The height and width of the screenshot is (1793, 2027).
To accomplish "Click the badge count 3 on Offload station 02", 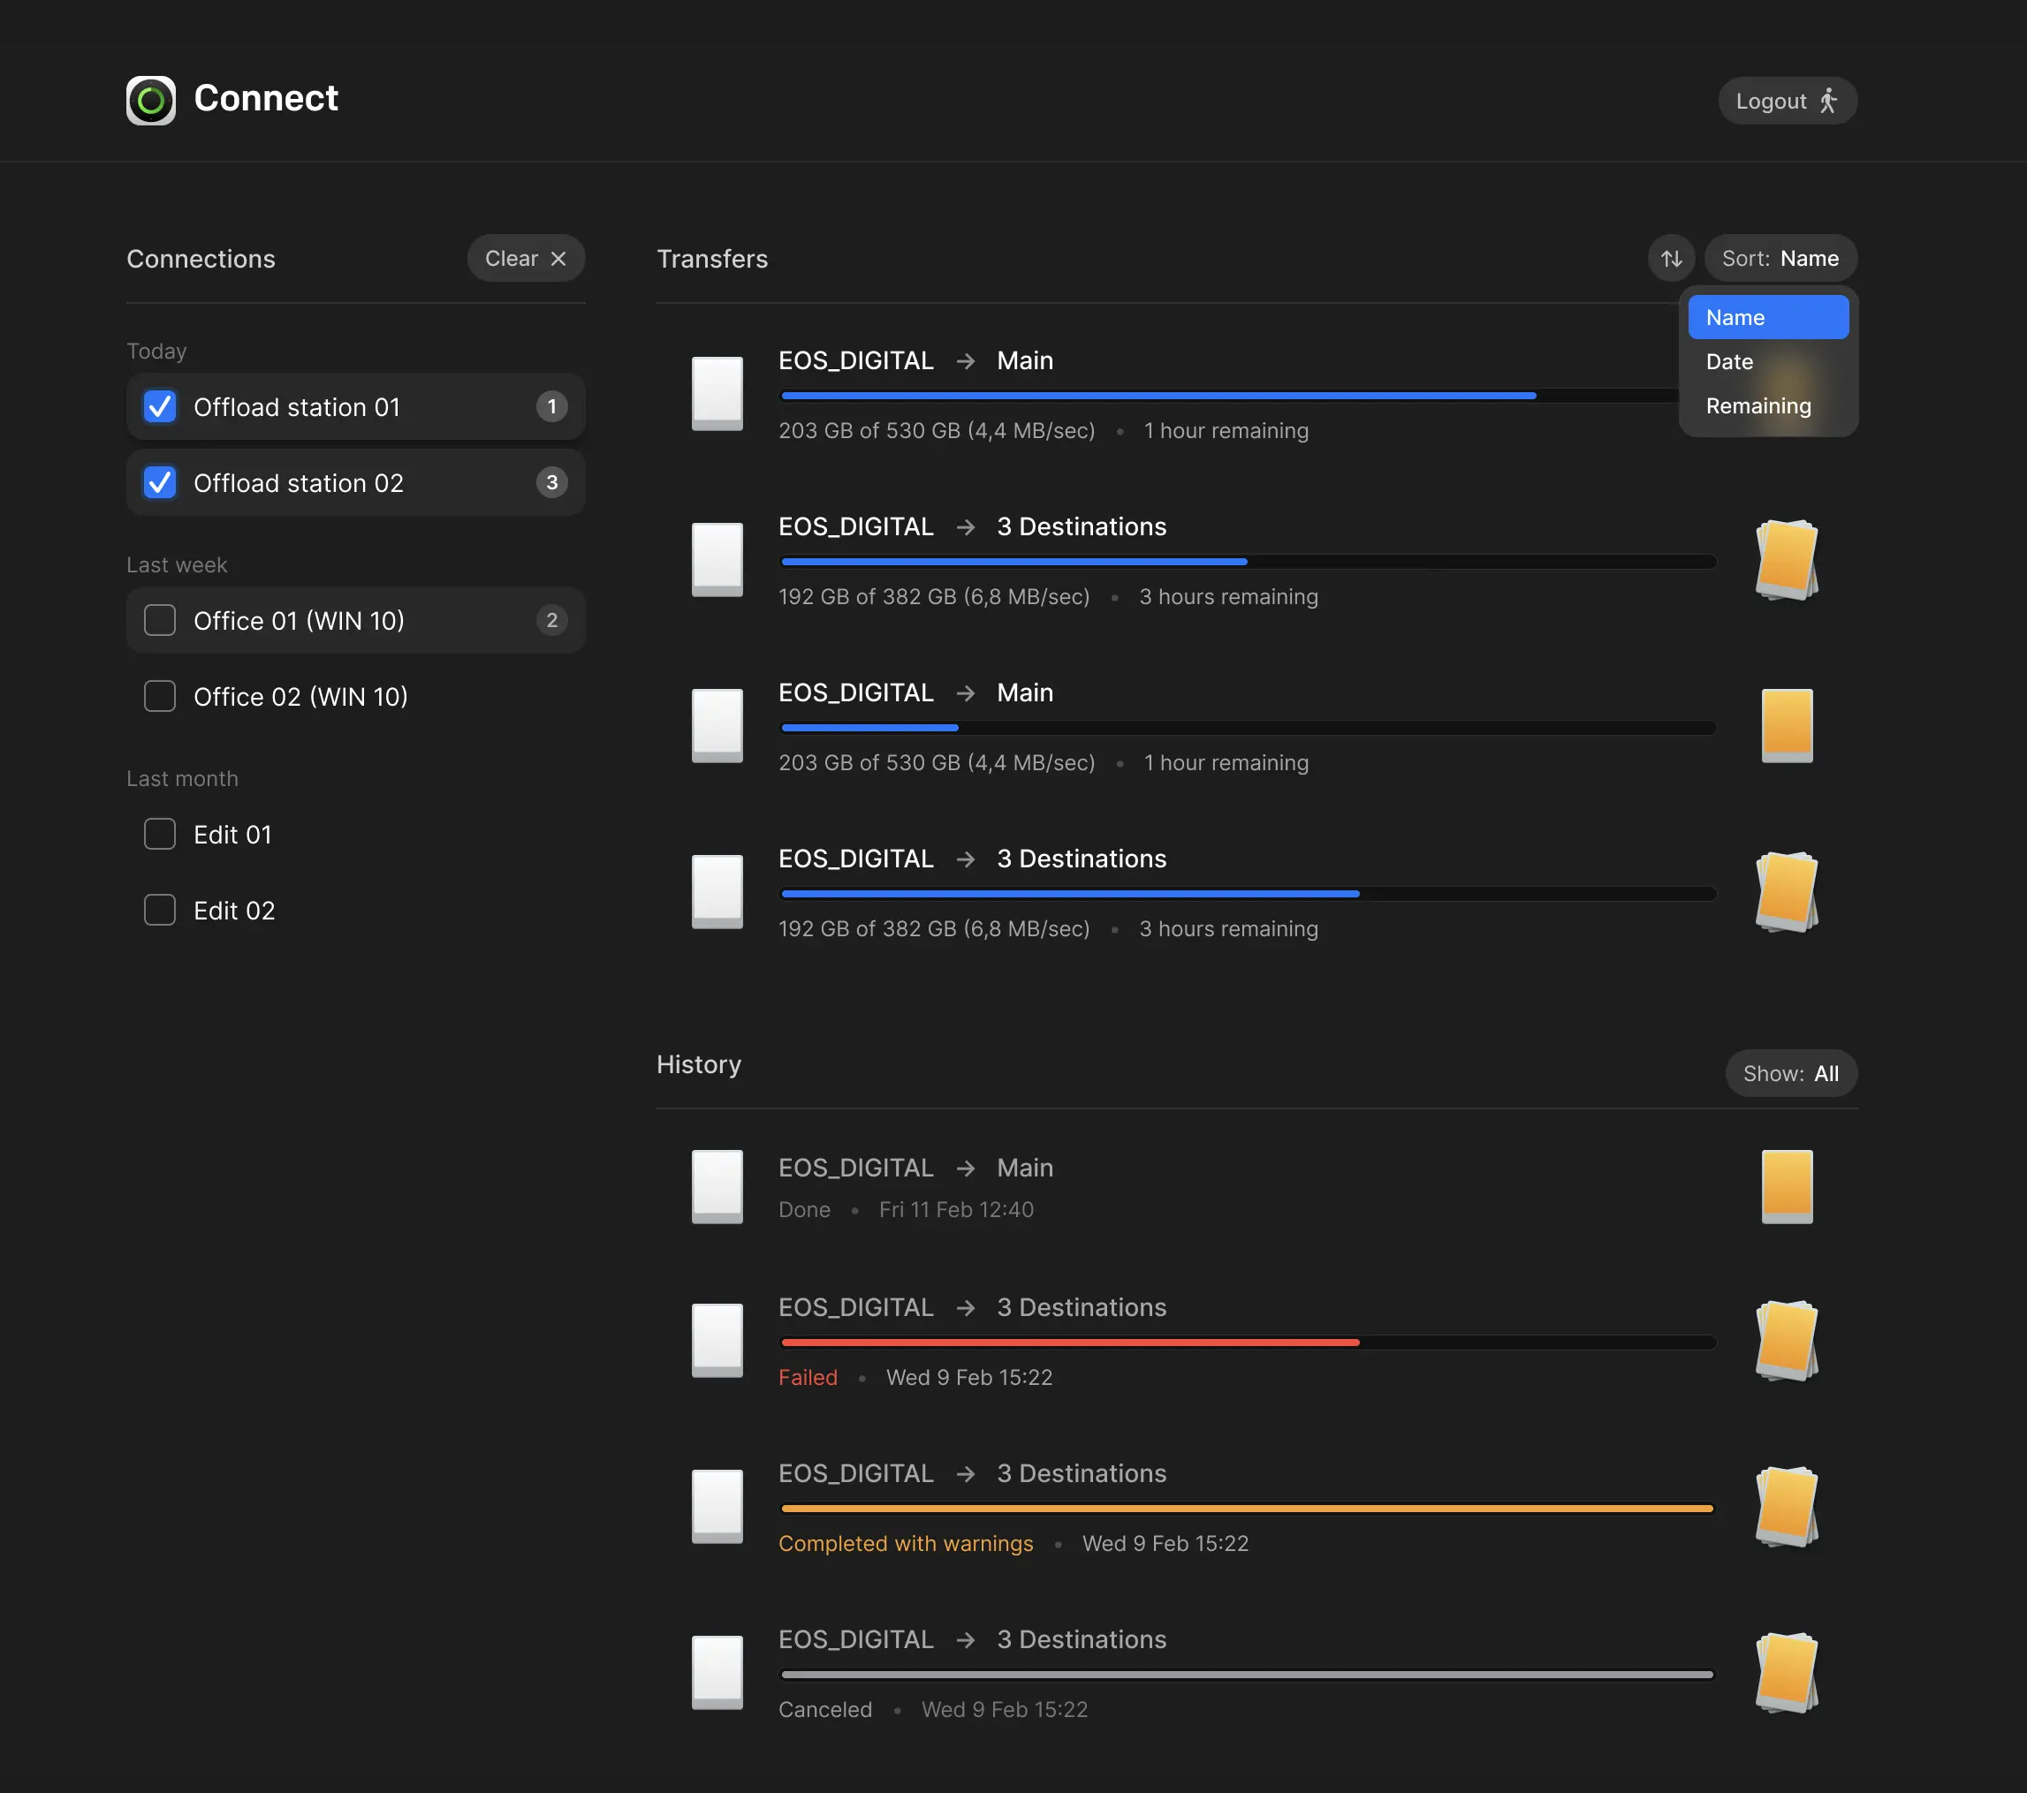I will 551,482.
